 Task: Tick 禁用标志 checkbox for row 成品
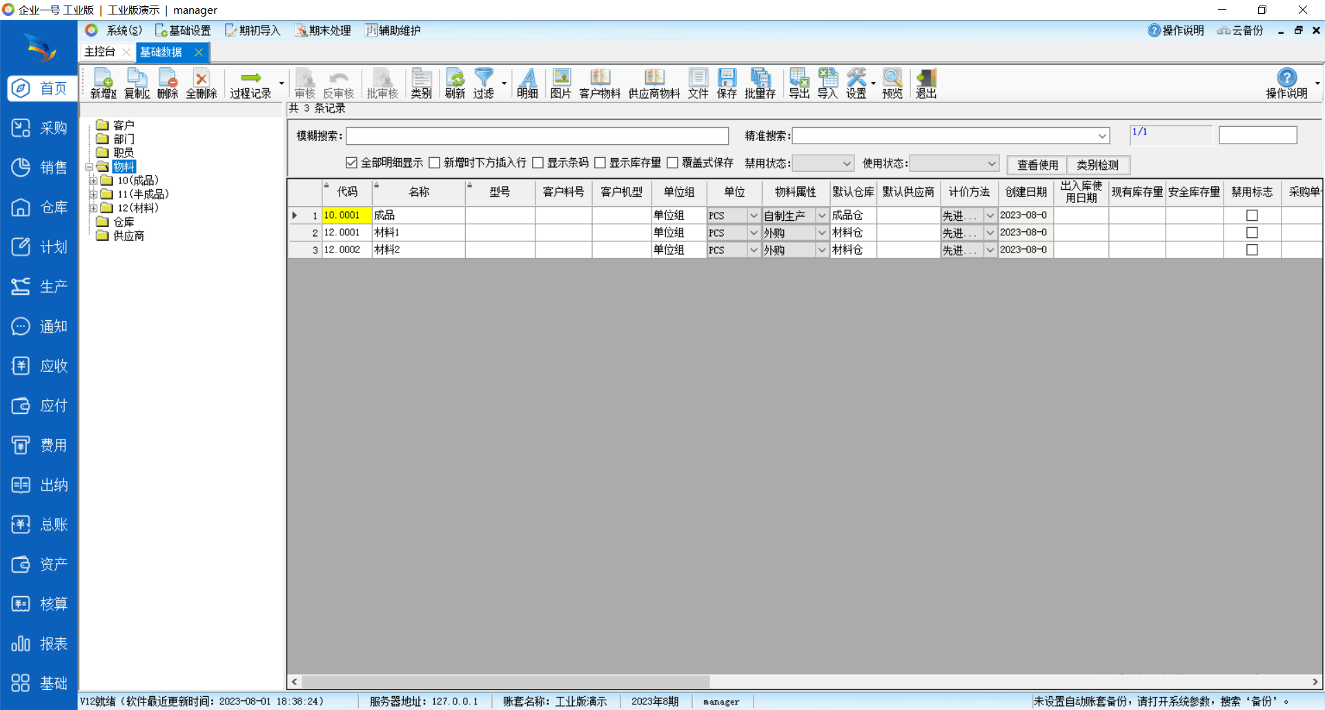click(x=1252, y=215)
